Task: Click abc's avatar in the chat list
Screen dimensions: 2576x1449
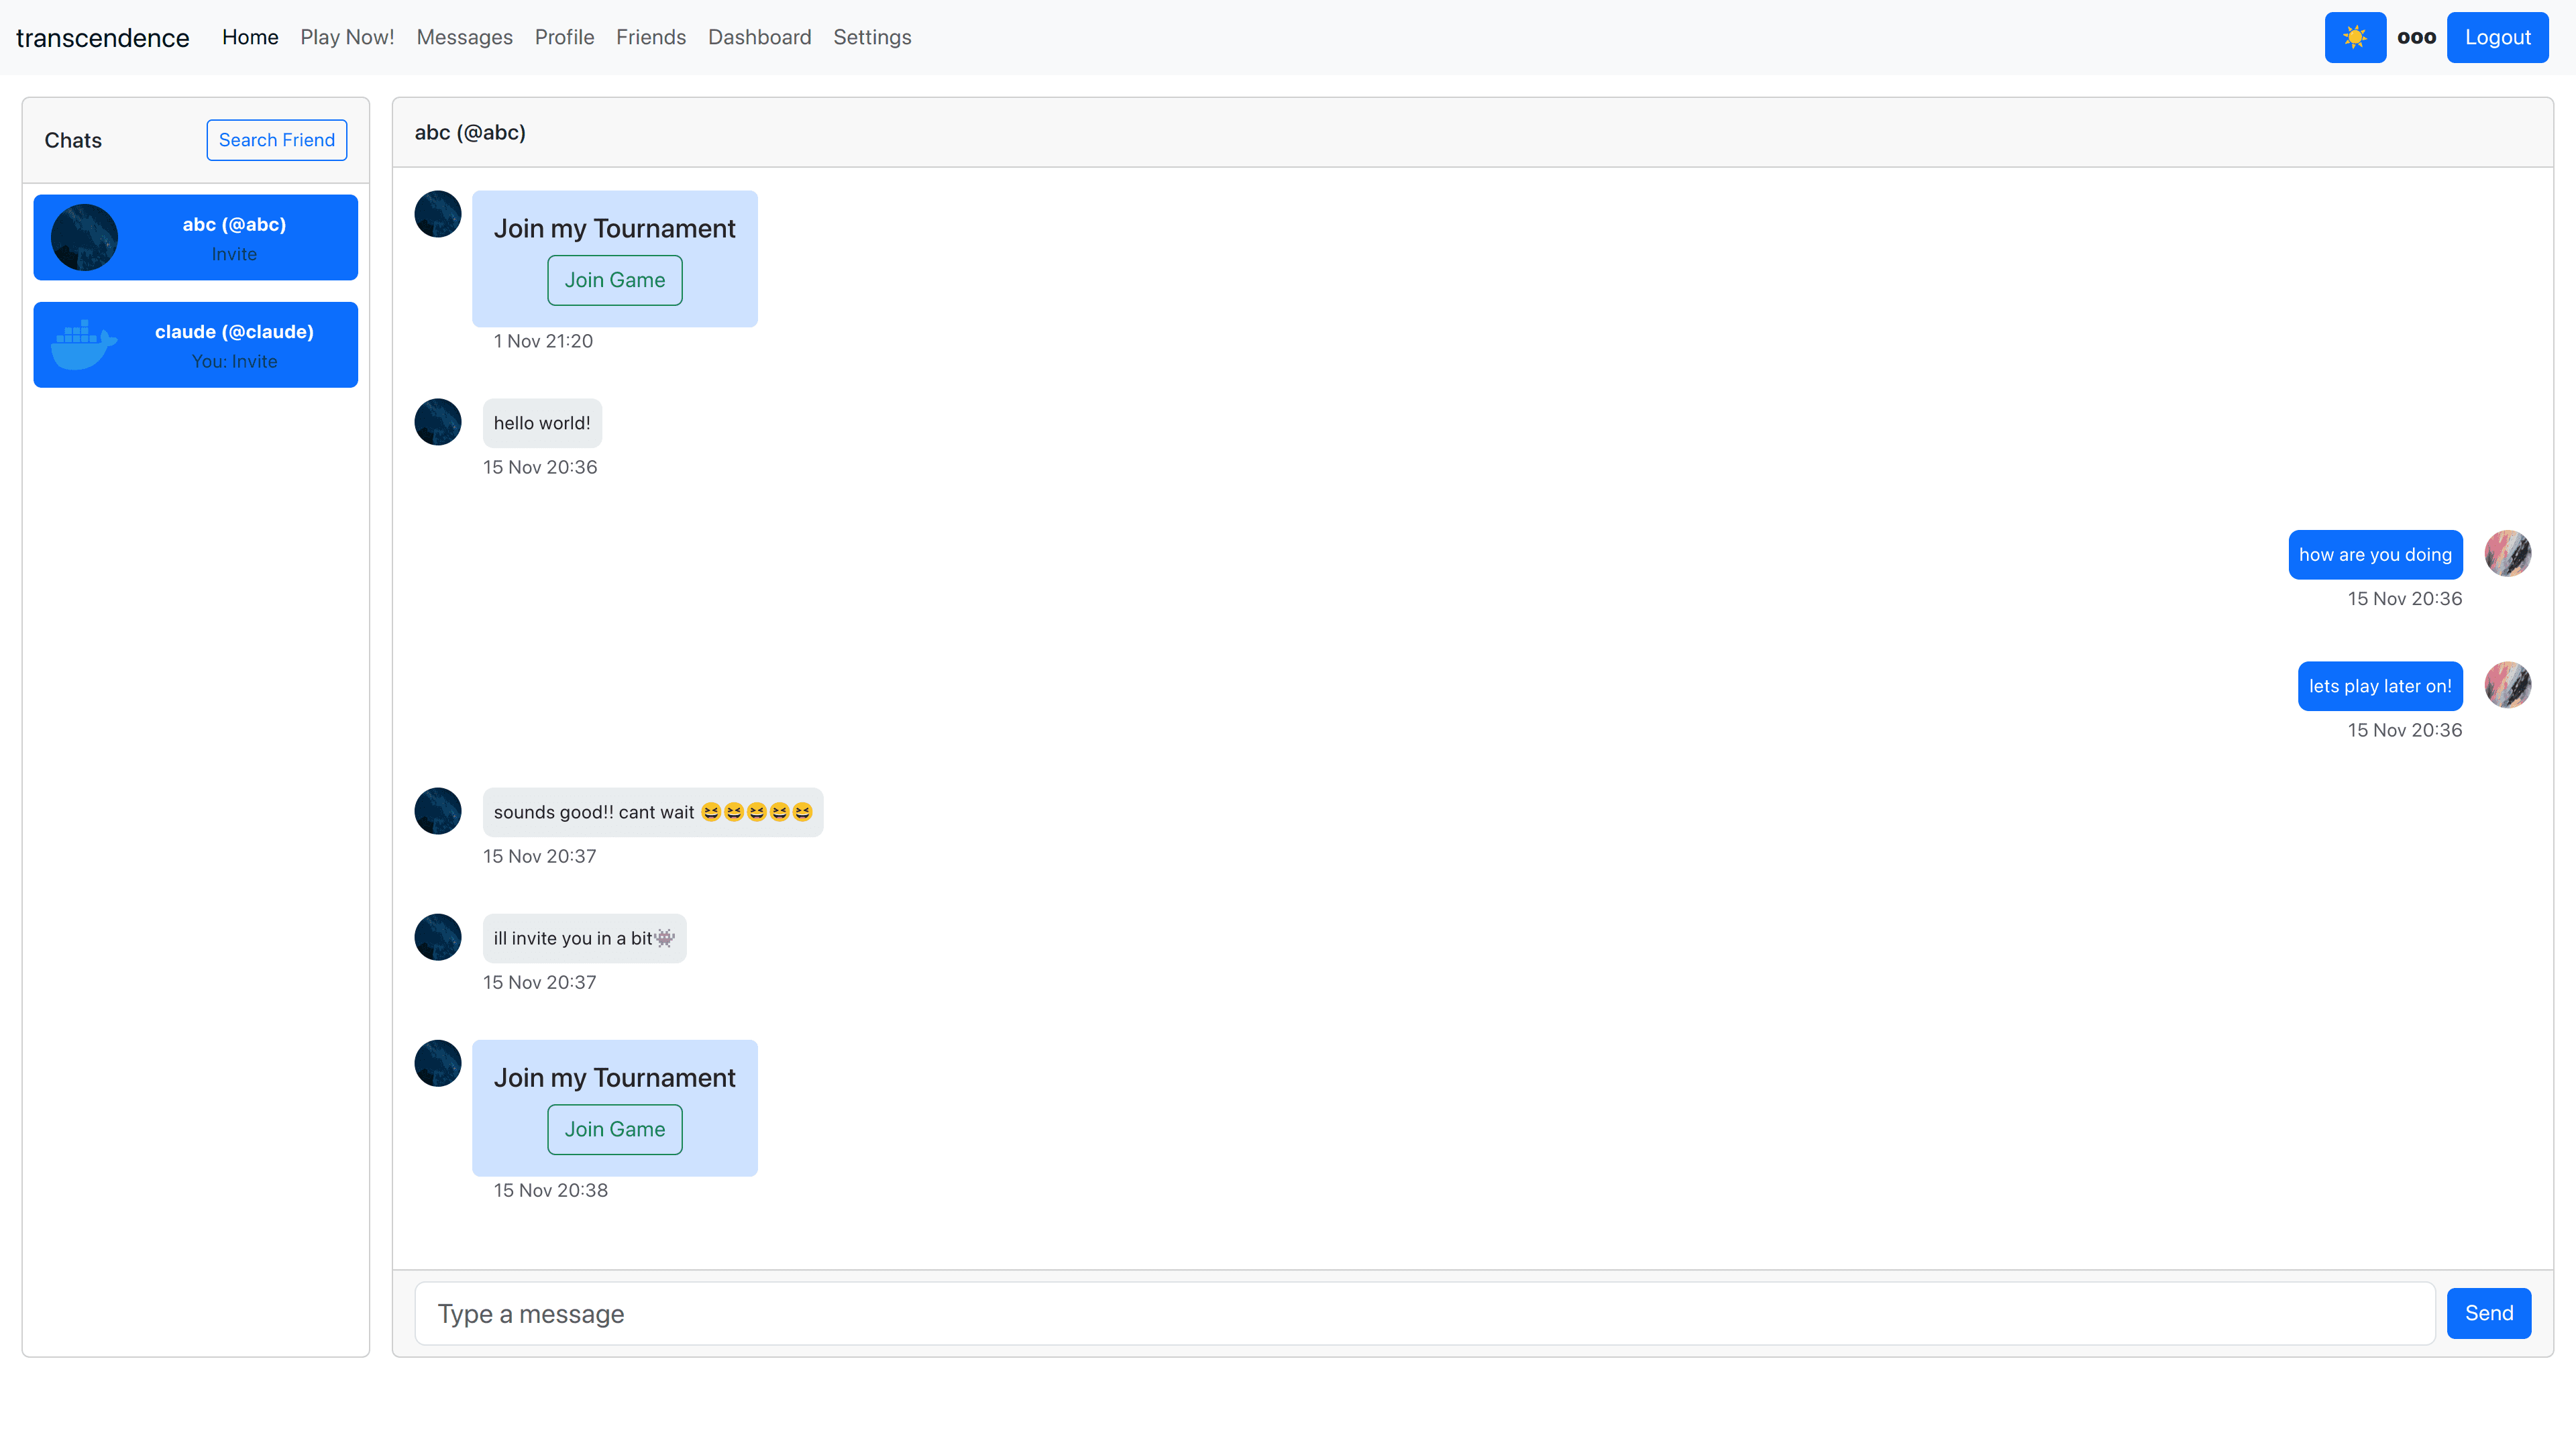Action: (x=84, y=238)
